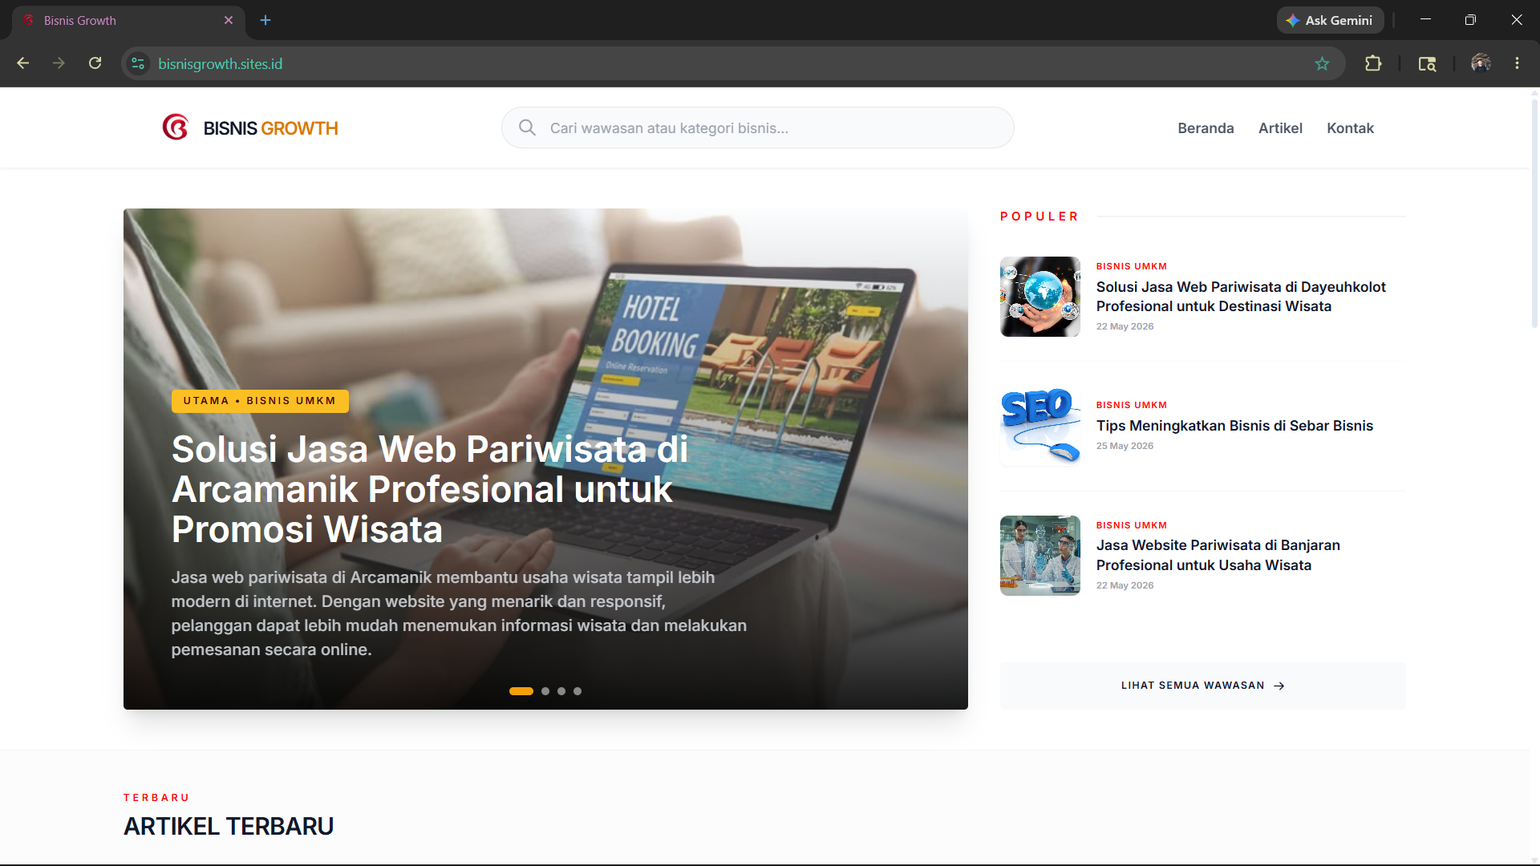The height and width of the screenshot is (866, 1540).
Task: Open a new tab with the plus button
Action: (x=265, y=20)
